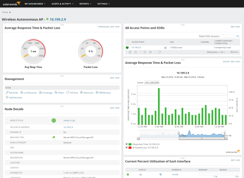Click the Edit Node pencil icon
Screen dimensions: 244x178
pyautogui.click(x=7, y=93)
